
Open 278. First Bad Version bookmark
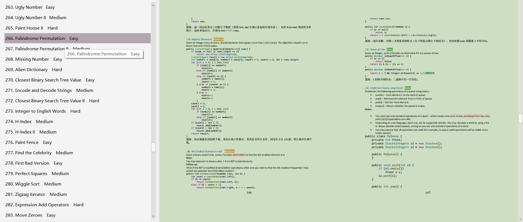(34, 163)
